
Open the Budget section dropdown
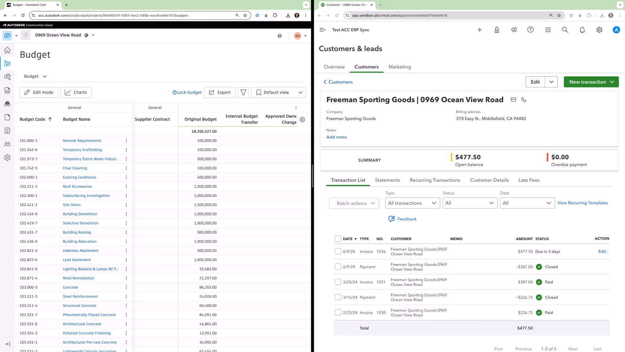[x=35, y=76]
